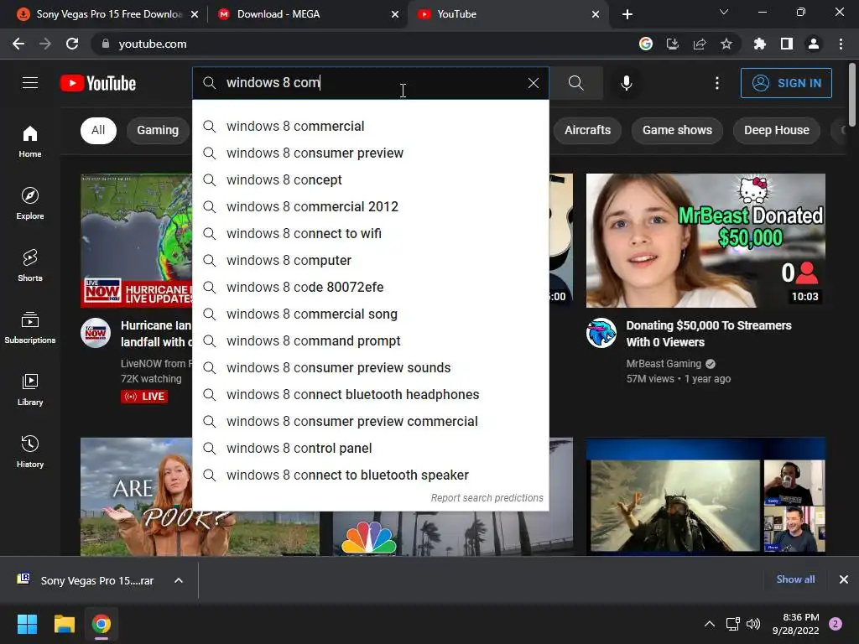Open the volume control in system tray
This screenshot has width=859, height=644.
(x=752, y=624)
